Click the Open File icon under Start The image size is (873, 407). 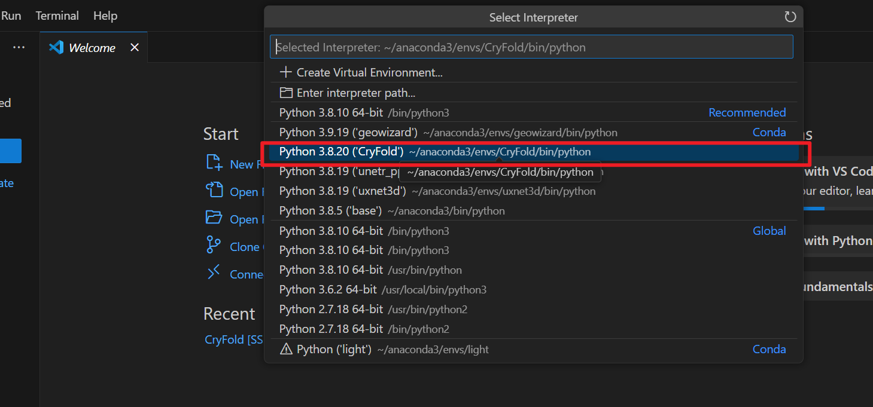[214, 191]
